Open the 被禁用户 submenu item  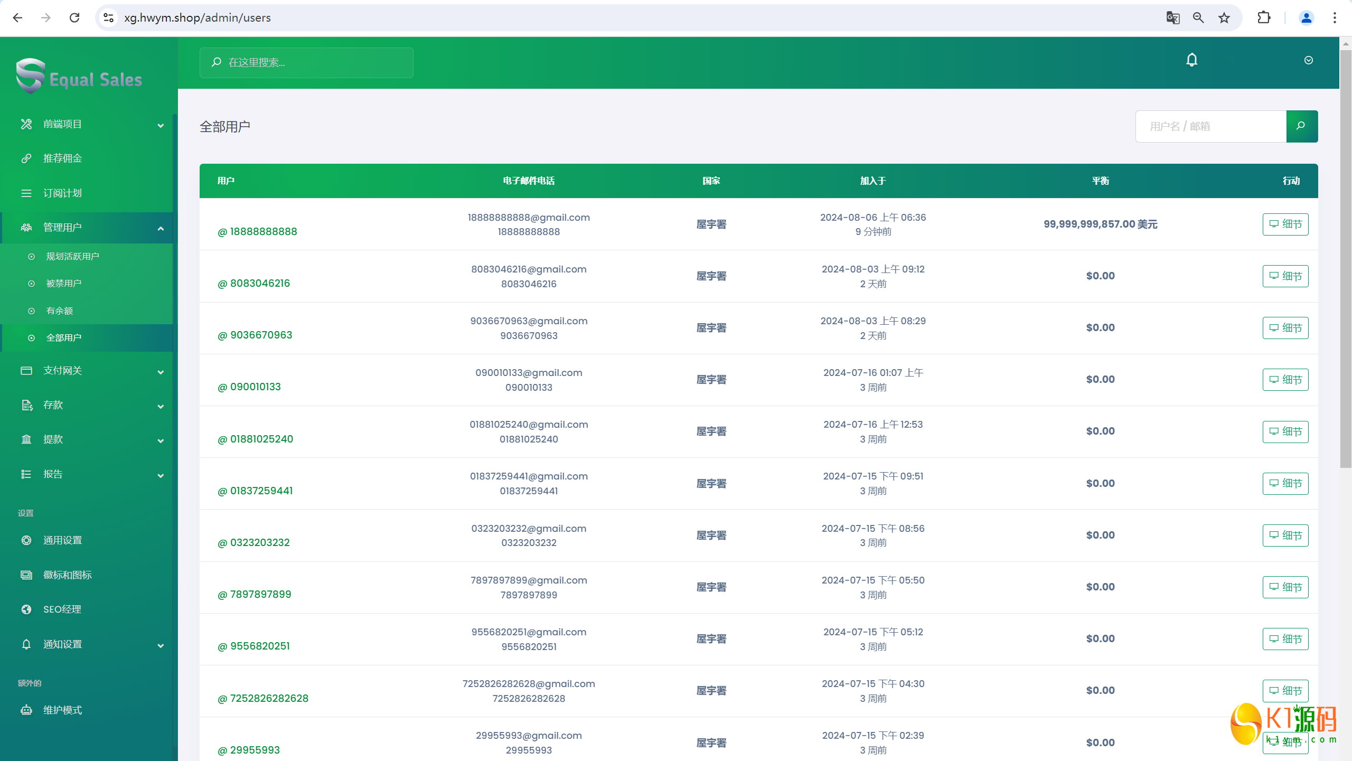pyautogui.click(x=87, y=284)
